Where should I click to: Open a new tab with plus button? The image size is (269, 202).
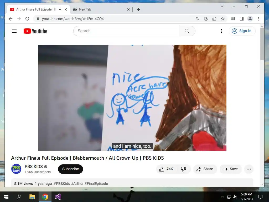138,9
